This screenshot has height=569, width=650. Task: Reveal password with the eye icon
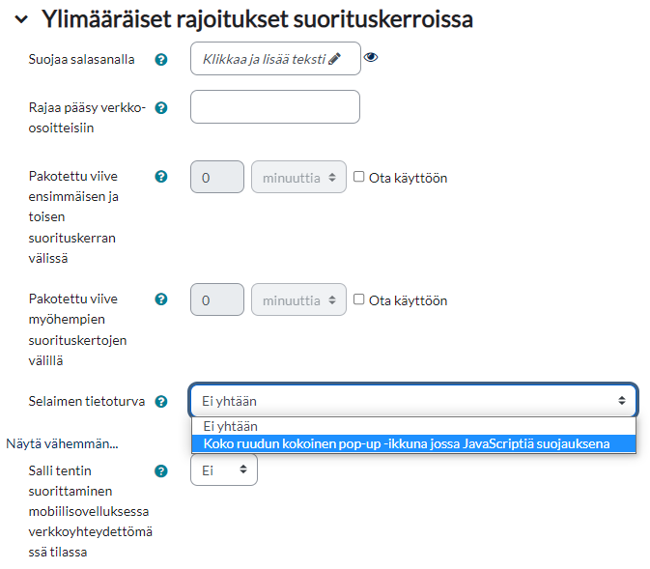[371, 58]
